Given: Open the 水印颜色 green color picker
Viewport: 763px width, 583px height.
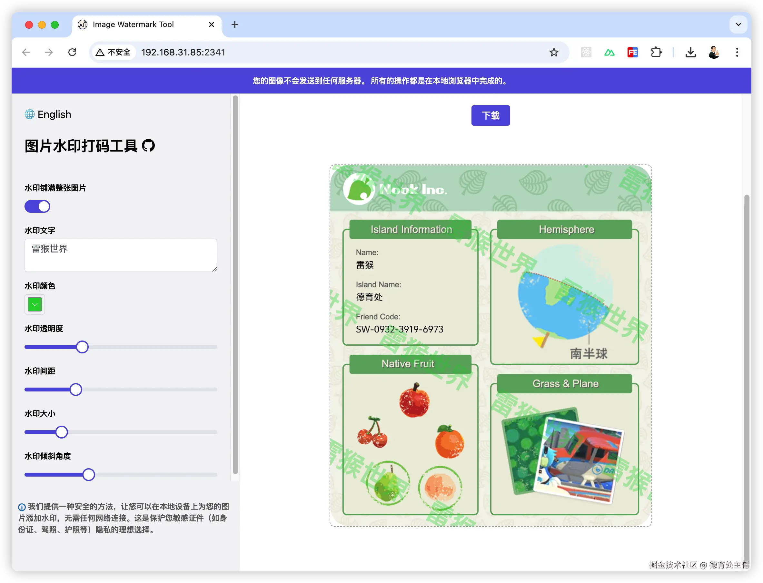Looking at the screenshot, I should (35, 304).
